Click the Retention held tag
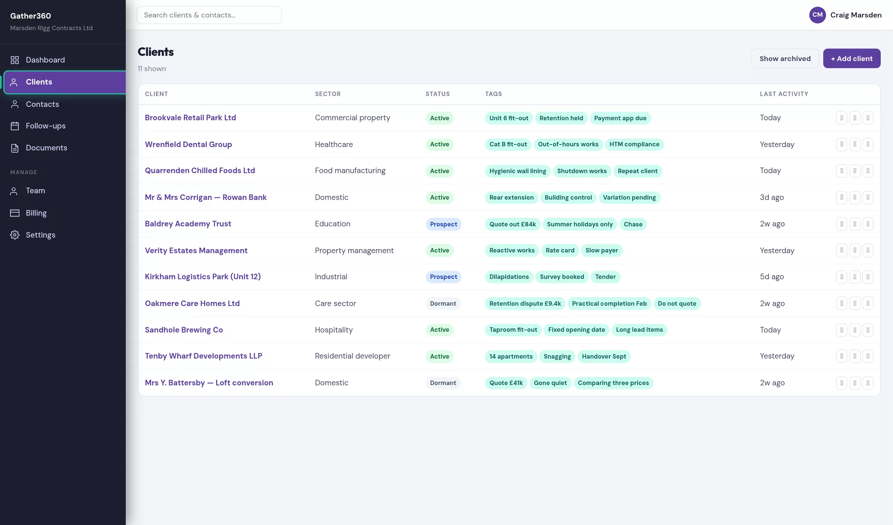 561,118
